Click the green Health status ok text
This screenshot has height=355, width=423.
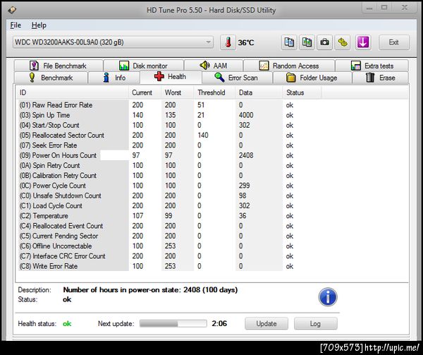tap(67, 323)
